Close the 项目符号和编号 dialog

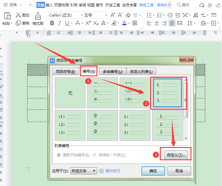186,59
